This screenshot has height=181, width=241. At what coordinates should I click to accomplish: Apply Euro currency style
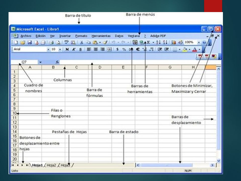[x=138, y=49]
